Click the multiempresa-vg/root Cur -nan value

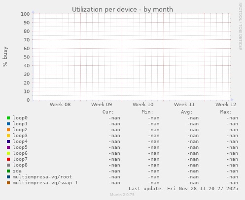(x=114, y=177)
